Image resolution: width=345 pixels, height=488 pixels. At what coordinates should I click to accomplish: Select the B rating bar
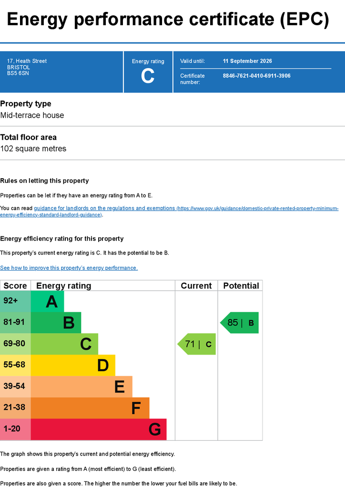click(x=56, y=323)
